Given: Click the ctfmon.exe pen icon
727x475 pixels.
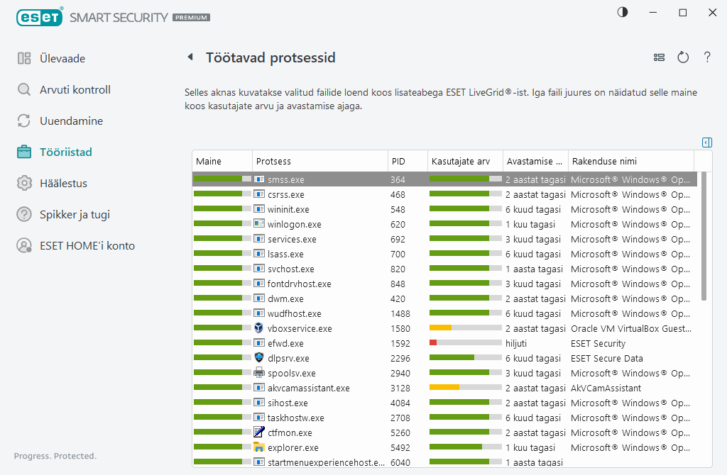Looking at the screenshot, I should tap(259, 432).
